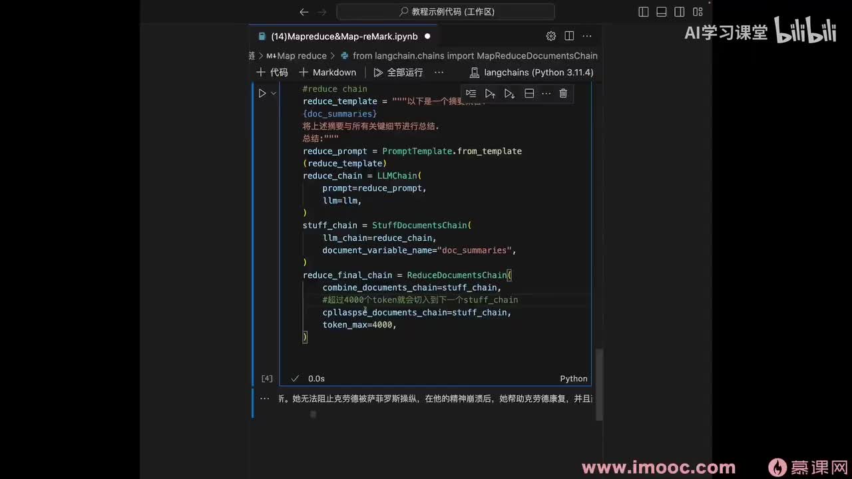Open more cell actions menu
The image size is (852, 479).
tap(546, 93)
